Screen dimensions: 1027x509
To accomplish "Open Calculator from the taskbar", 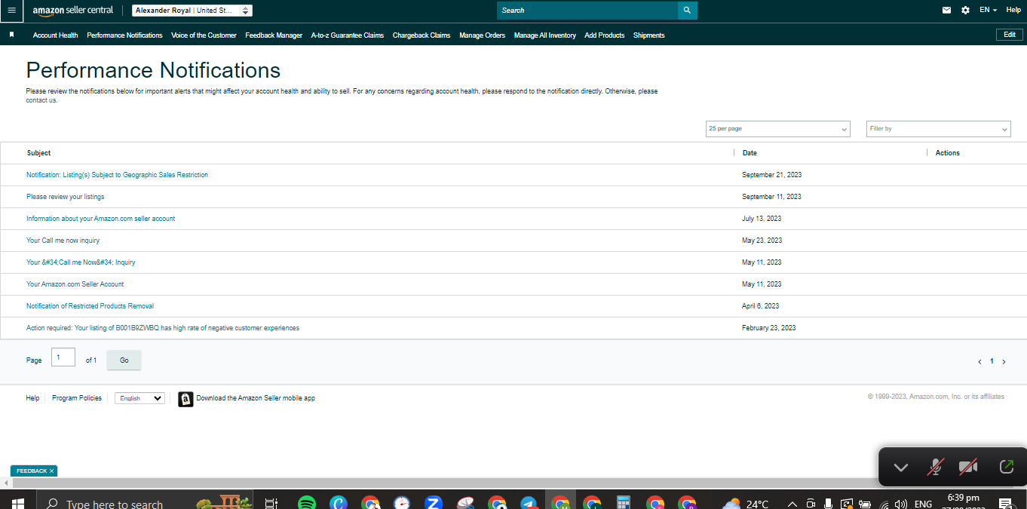I will (x=623, y=504).
